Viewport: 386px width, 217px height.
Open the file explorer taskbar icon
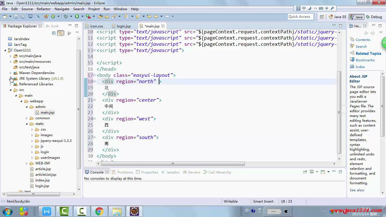pyautogui.click(x=117, y=211)
